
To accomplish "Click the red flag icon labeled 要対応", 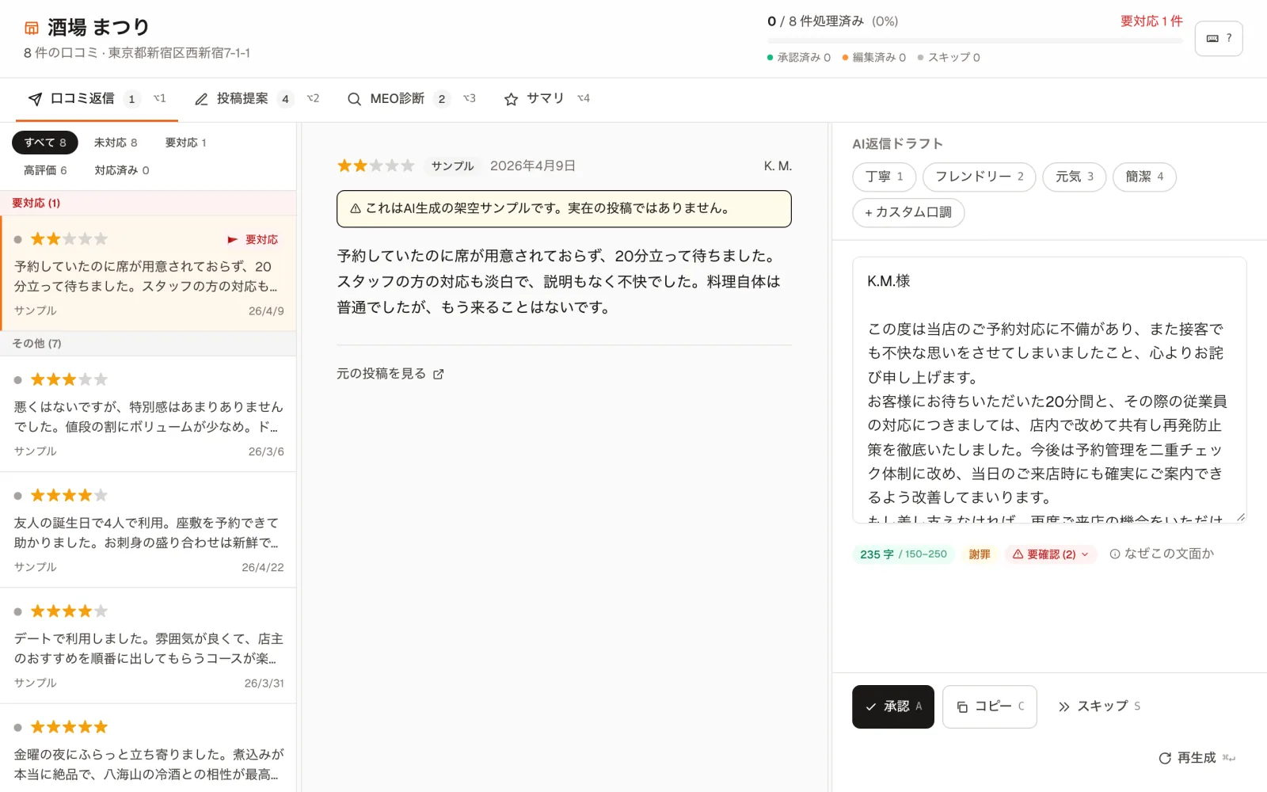I will [x=233, y=239].
